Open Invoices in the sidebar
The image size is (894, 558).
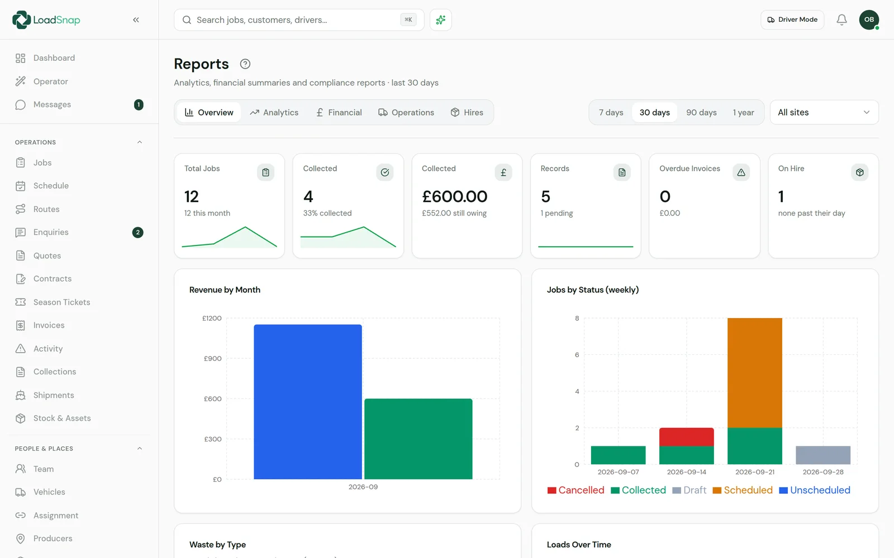(x=79, y=325)
